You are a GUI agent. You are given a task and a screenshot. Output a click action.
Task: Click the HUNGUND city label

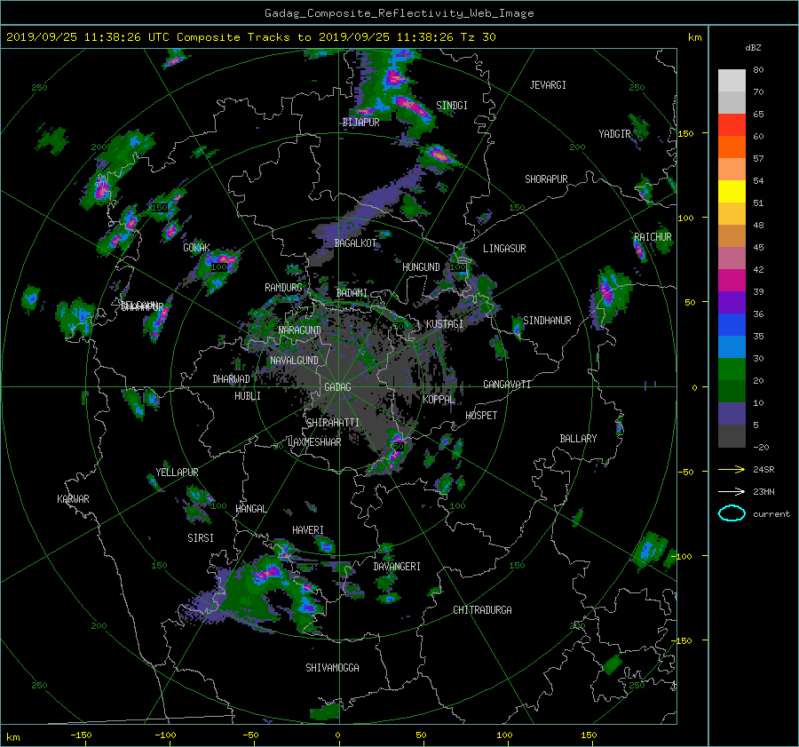[x=421, y=267]
